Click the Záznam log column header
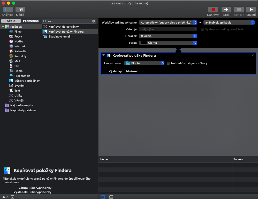The image size is (258, 199). click(x=165, y=159)
